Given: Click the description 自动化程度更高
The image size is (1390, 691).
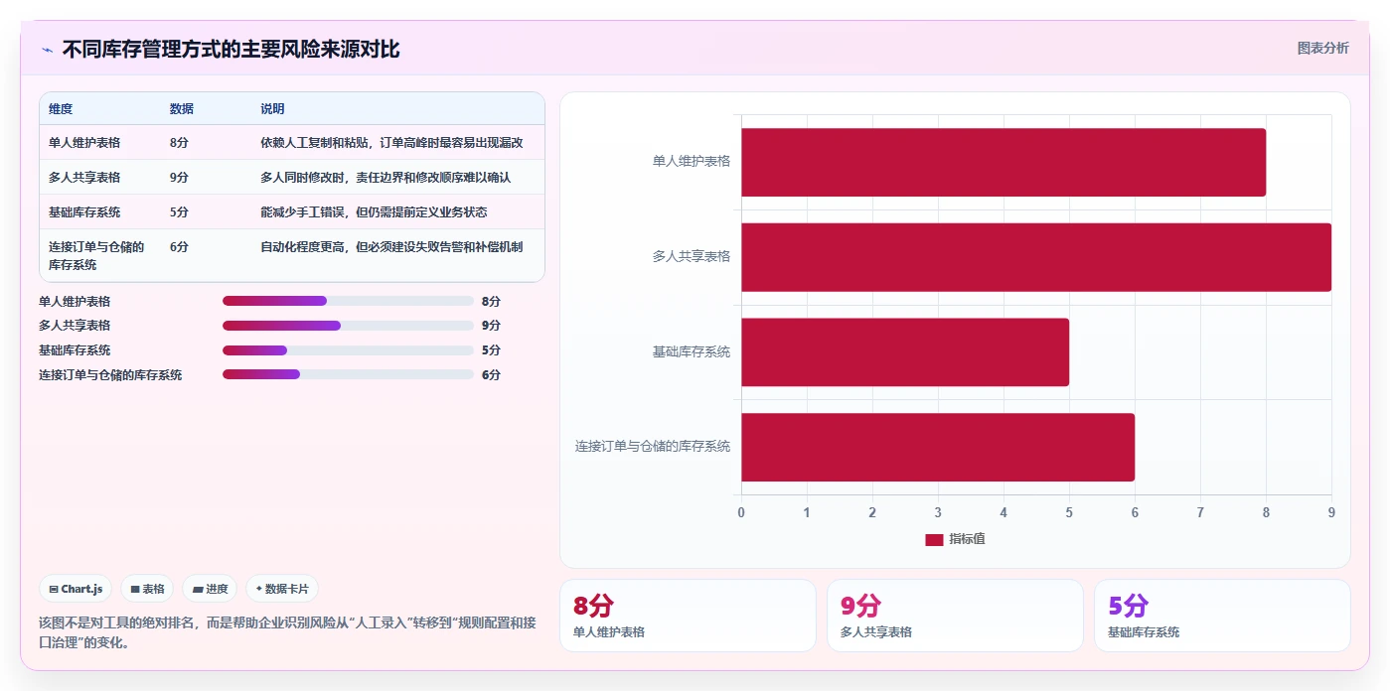Looking at the screenshot, I should pyautogui.click(x=391, y=247).
